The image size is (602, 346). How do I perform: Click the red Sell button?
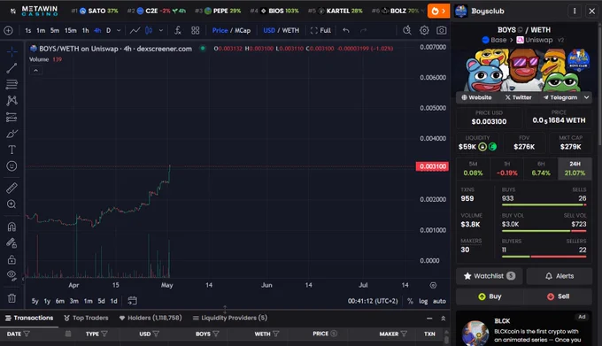click(558, 296)
